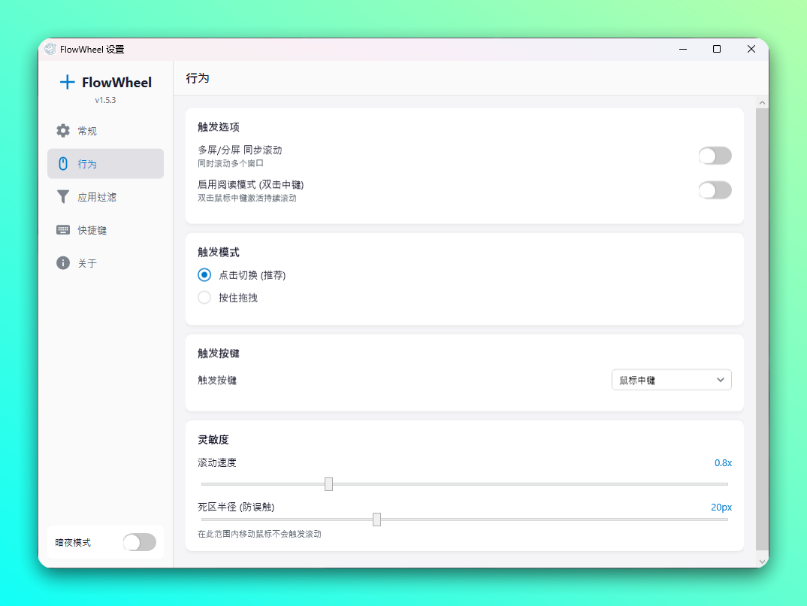Select the 点击切换 (推荐) radio option
The width and height of the screenshot is (807, 606).
click(204, 275)
